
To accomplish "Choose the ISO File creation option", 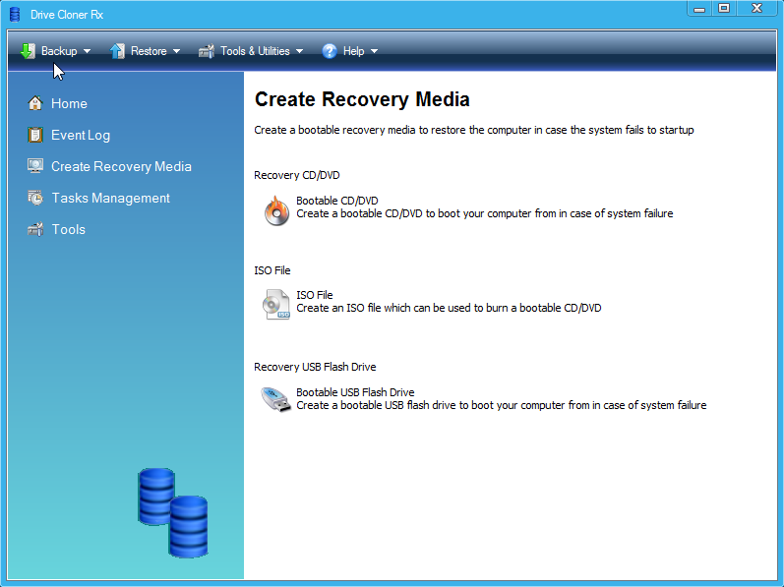I will [315, 295].
